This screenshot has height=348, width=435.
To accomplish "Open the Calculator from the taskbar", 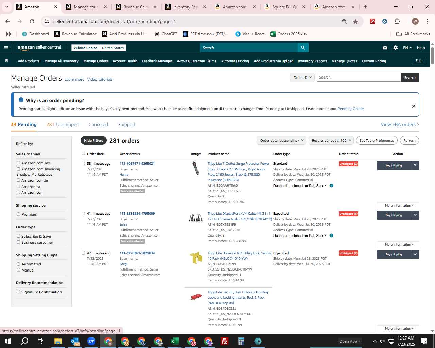I will click(241, 341).
